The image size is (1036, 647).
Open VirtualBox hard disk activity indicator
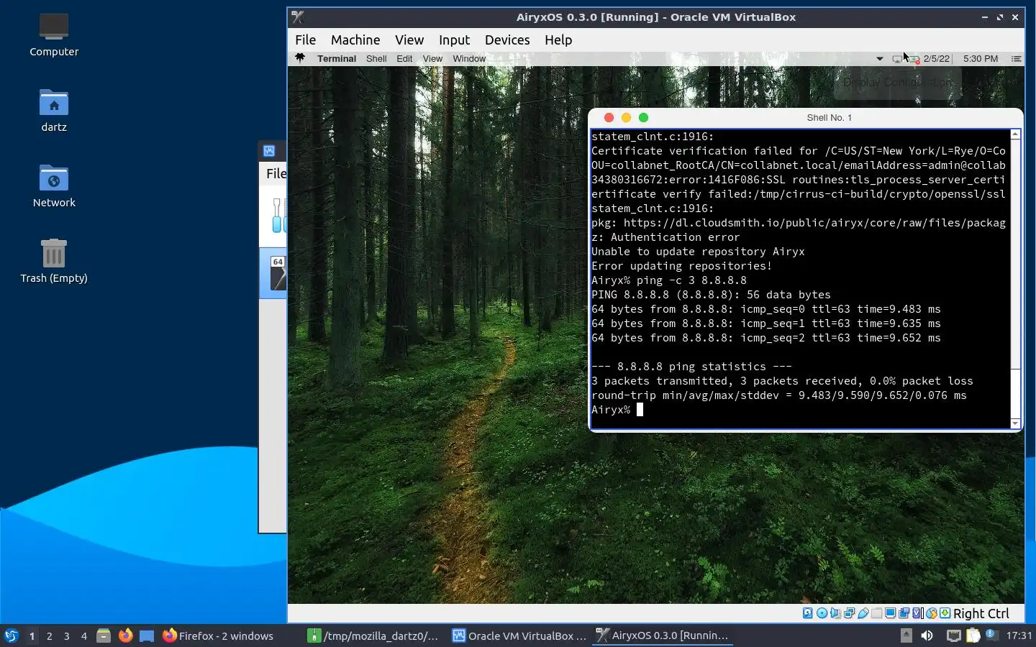point(808,613)
